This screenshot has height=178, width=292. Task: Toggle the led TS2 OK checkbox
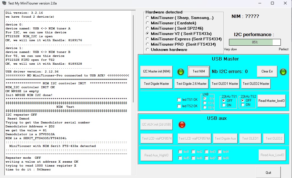click(x=179, y=106)
